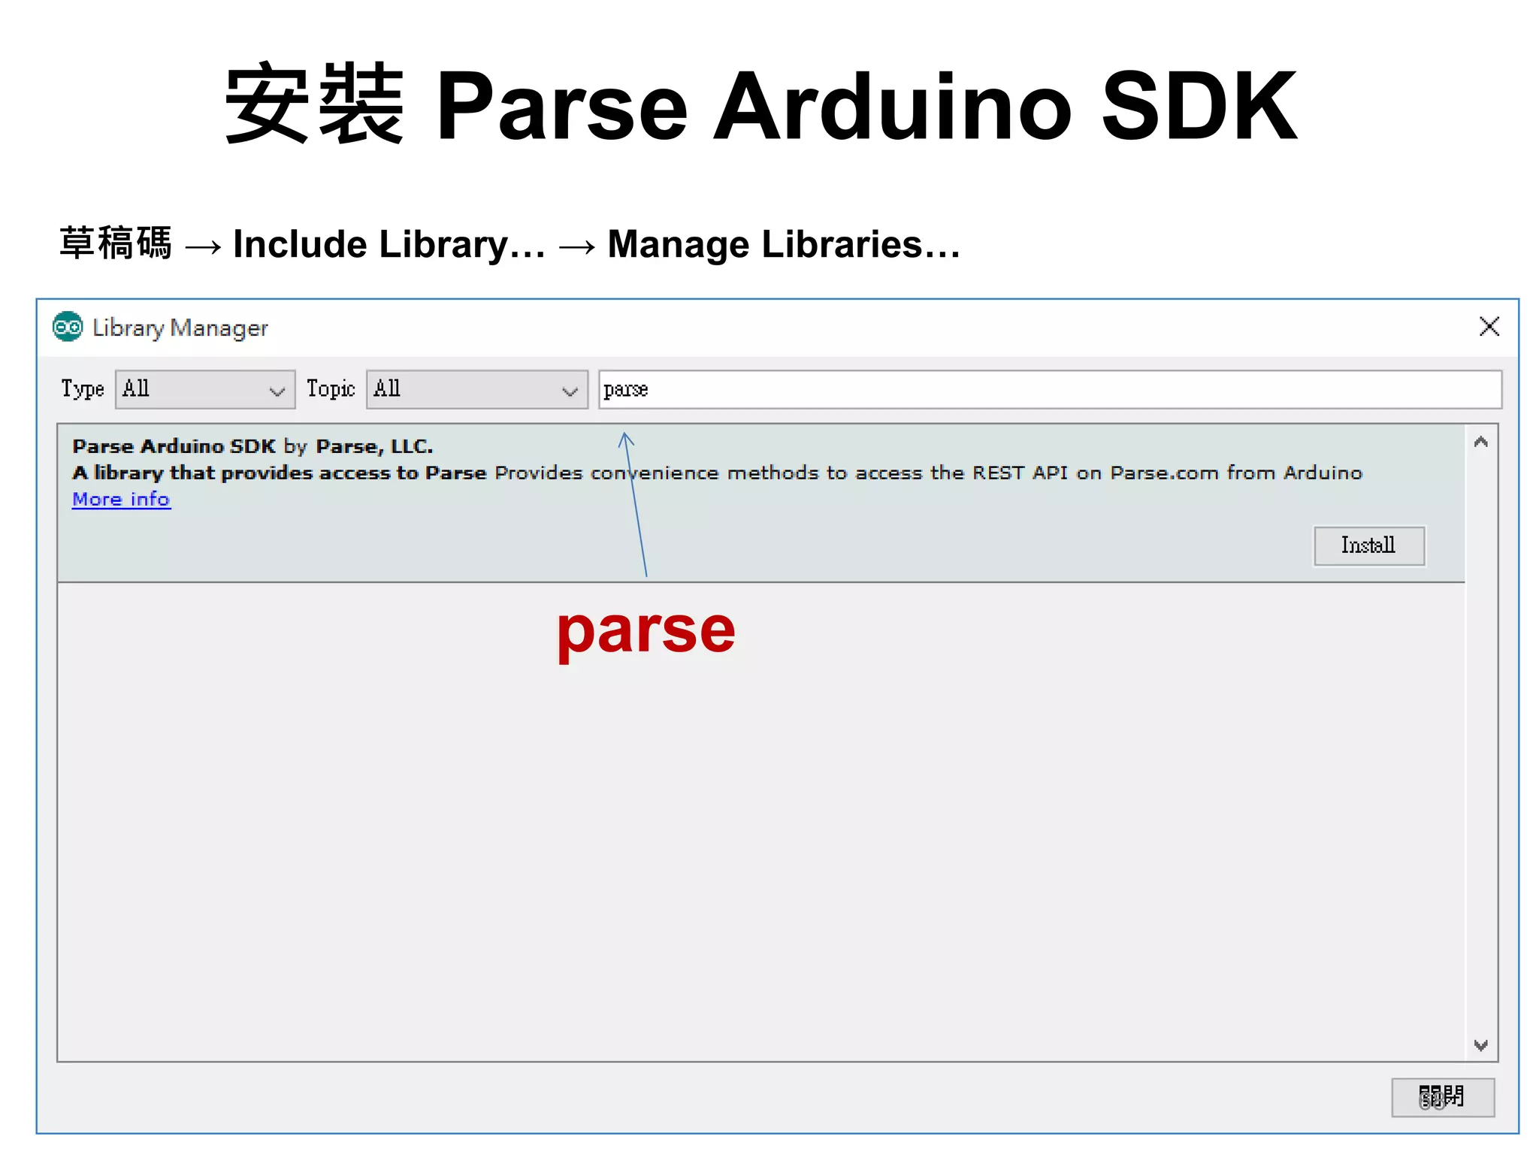Click the search field containing 'parse'
The width and height of the screenshot is (1539, 1154).
pos(1050,389)
